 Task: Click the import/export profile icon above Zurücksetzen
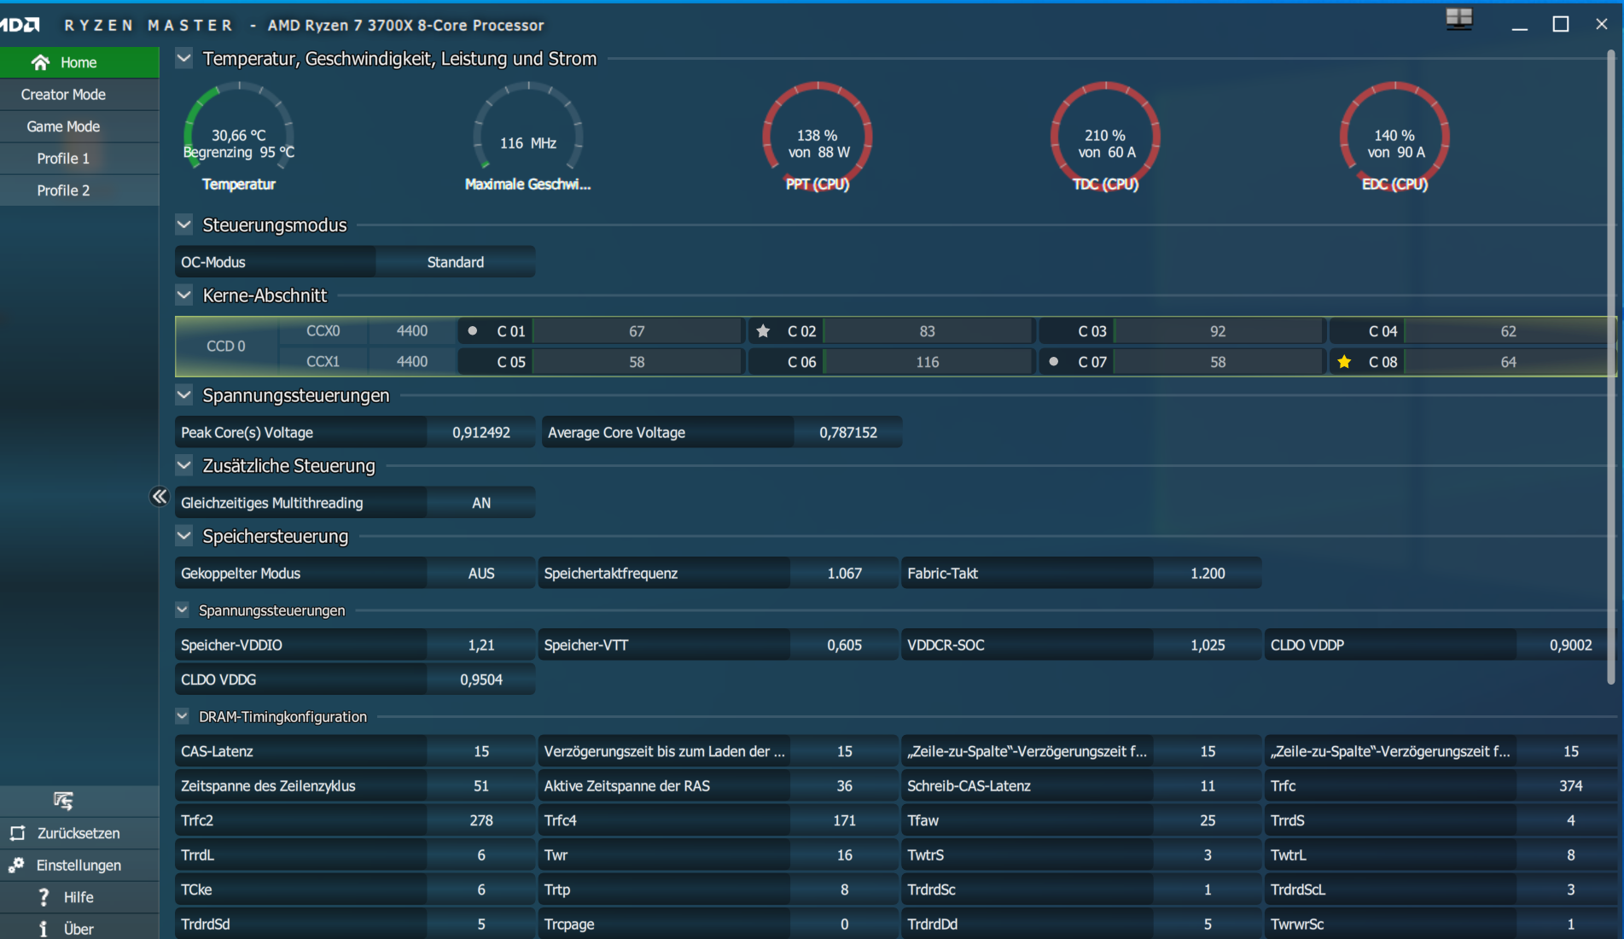coord(63,801)
